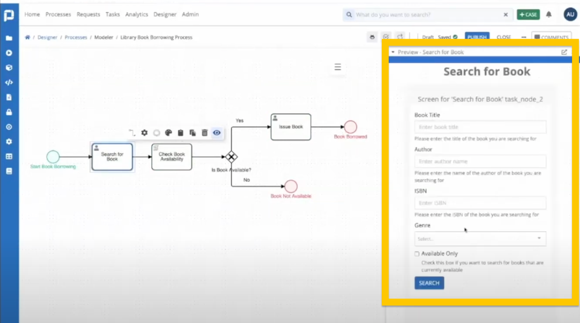This screenshot has width=580, height=323.
Task: Select the Start Book Borrowing start event
Action: [53, 157]
